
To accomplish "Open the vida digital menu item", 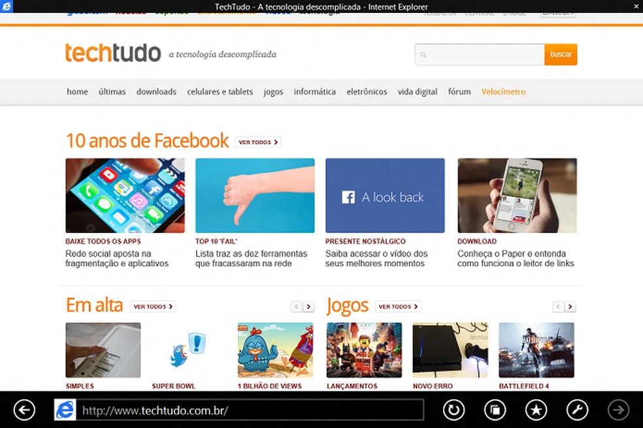I will pos(417,92).
